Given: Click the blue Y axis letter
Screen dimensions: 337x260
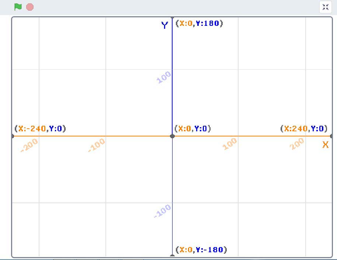Looking at the screenshot, I should pos(165,25).
